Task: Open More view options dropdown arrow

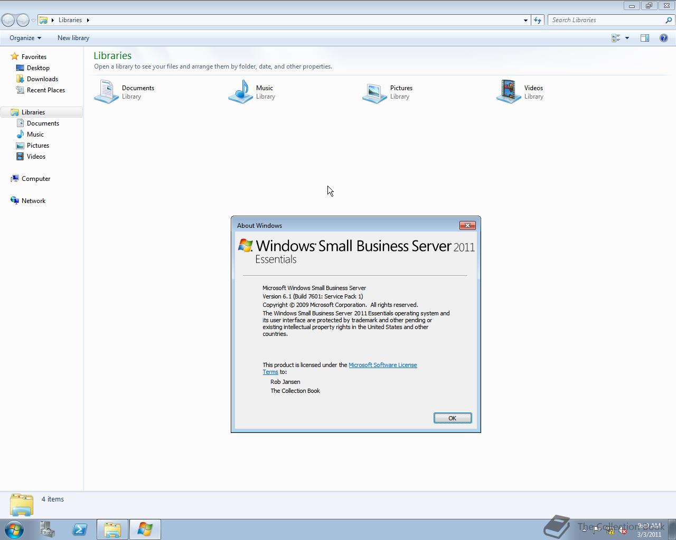Action: click(627, 38)
